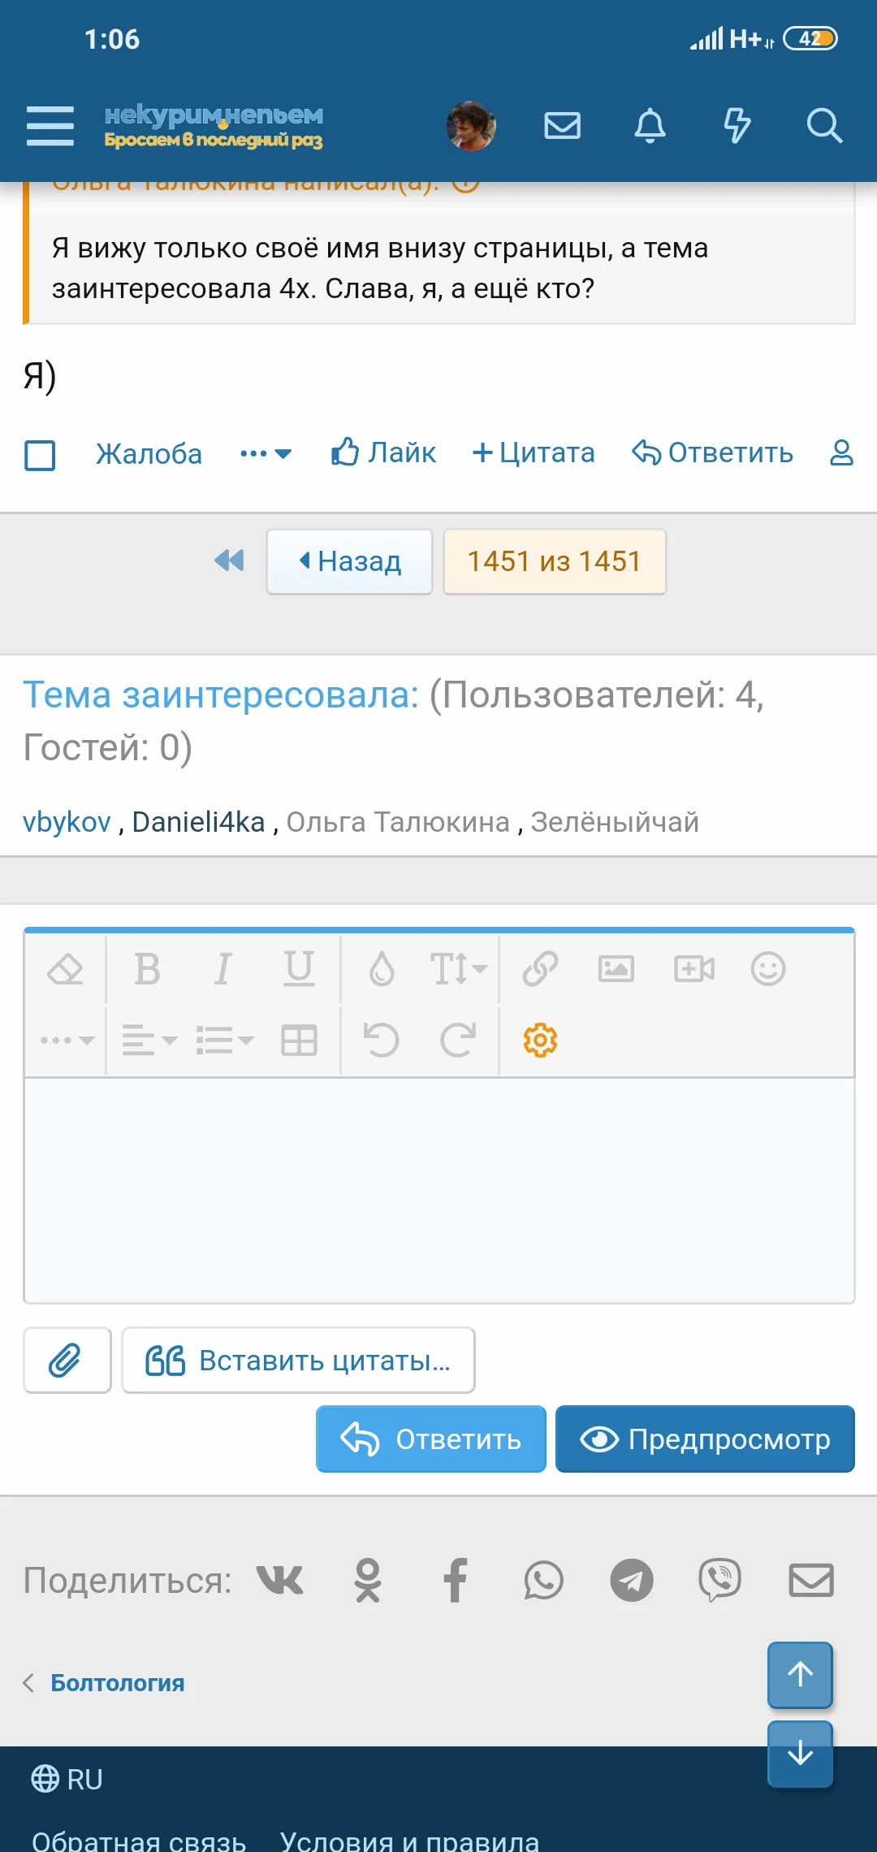
Task: Open the lightning bolt what's new icon
Action: [737, 126]
